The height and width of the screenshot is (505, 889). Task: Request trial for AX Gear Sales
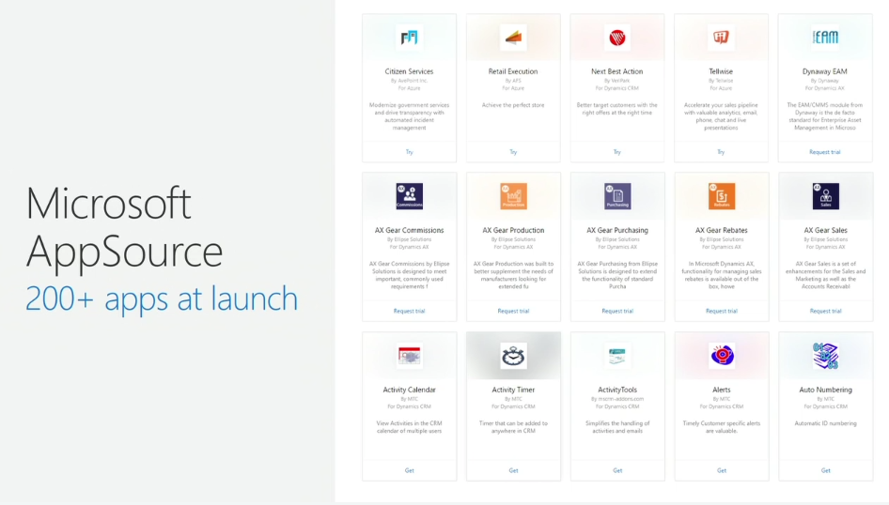(825, 311)
